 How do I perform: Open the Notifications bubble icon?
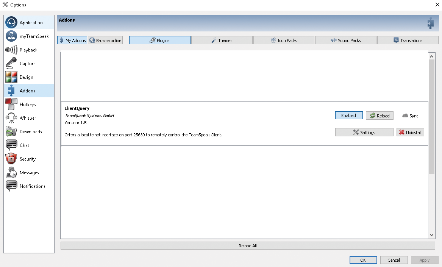click(11, 186)
